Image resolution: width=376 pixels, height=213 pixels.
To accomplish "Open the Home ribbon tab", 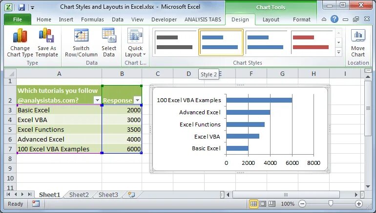I will [44, 19].
